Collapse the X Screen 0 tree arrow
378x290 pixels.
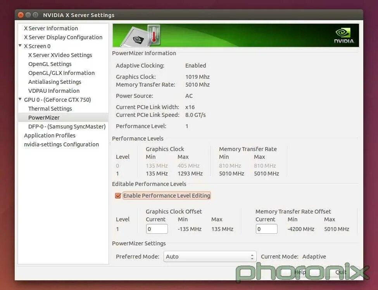pyautogui.click(x=20, y=46)
